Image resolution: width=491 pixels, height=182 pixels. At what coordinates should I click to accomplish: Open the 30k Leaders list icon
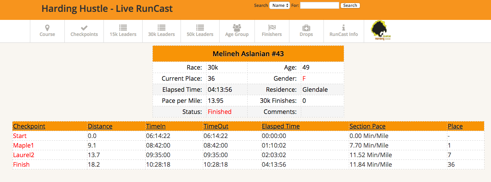click(x=161, y=28)
